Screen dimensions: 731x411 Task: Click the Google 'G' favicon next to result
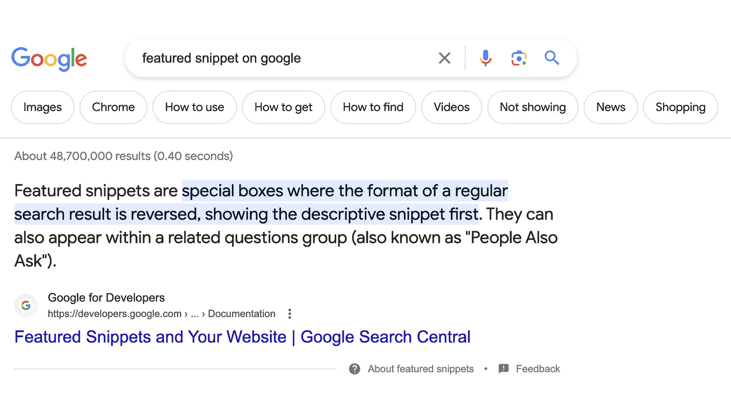(x=26, y=305)
